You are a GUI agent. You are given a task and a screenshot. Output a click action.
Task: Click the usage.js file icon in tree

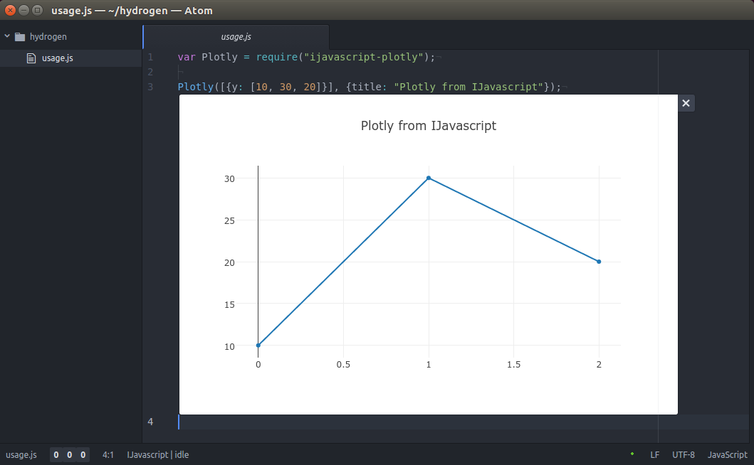(31, 58)
